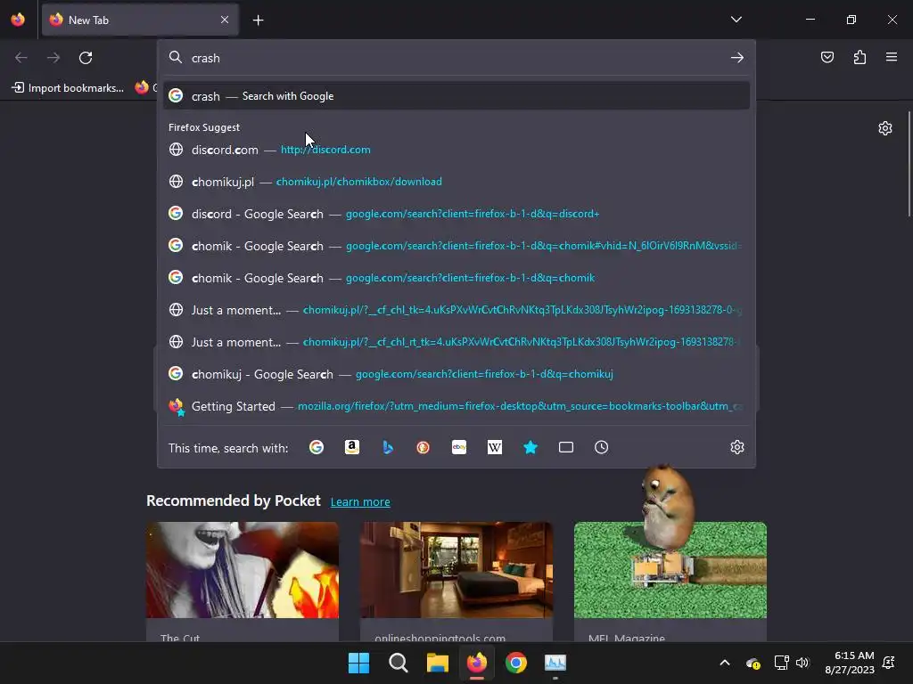Launch Chrome from taskbar

[x=516, y=663]
